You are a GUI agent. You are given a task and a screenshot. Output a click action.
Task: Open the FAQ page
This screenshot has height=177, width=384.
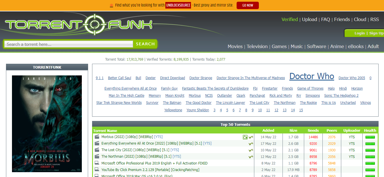[326, 19]
